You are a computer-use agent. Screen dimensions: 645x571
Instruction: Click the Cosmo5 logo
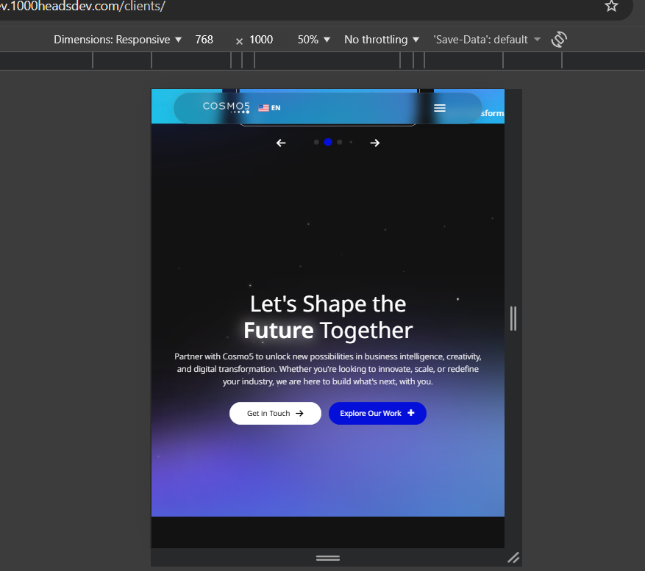click(227, 107)
